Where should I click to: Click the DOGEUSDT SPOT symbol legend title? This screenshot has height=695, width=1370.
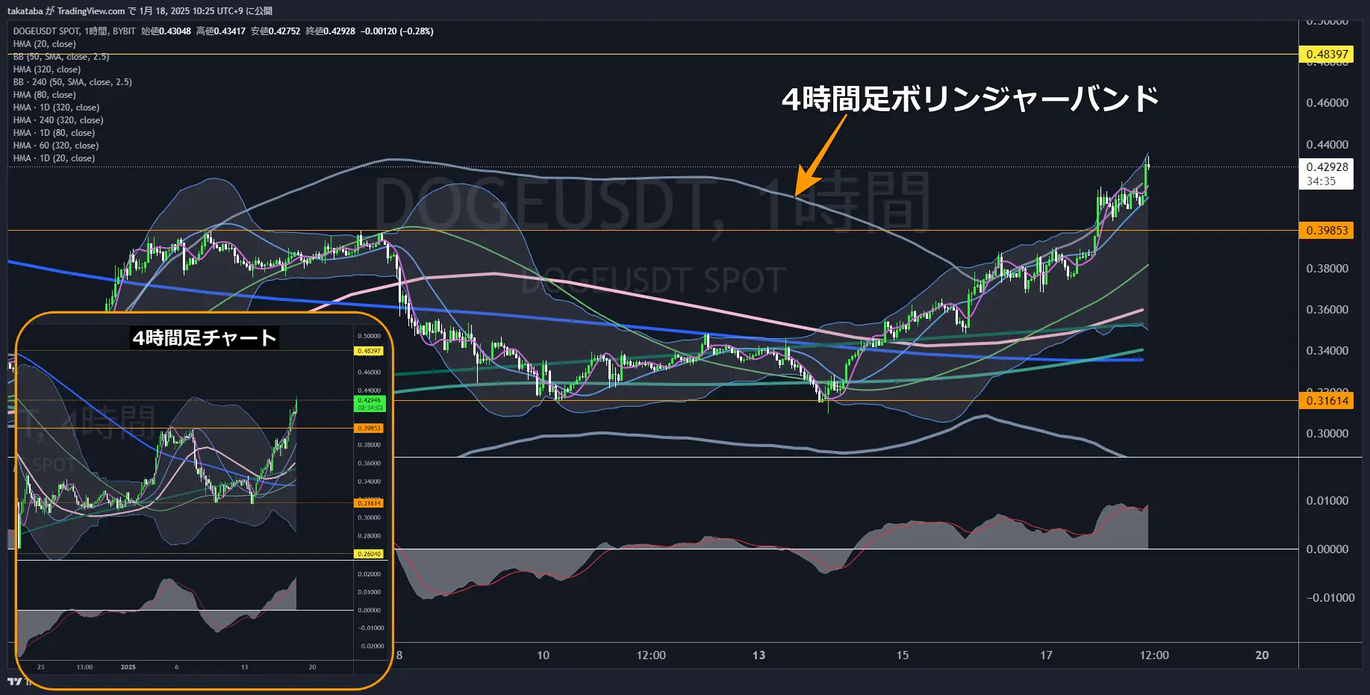tap(74, 31)
